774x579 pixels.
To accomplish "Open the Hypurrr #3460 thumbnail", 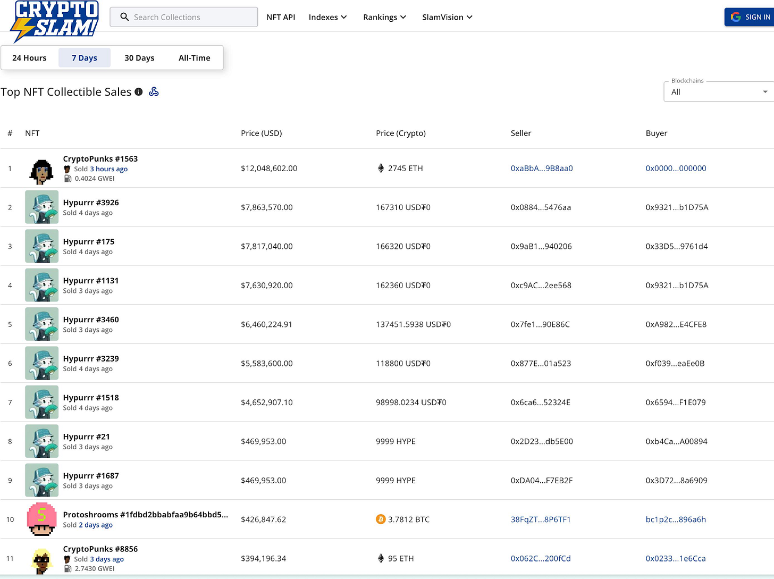I will pos(41,324).
